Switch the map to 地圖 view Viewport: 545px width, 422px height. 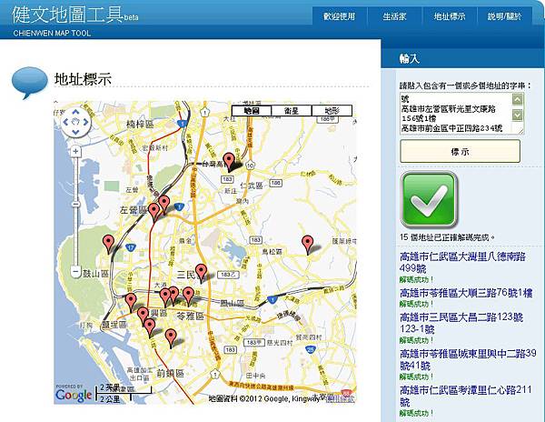click(x=252, y=111)
